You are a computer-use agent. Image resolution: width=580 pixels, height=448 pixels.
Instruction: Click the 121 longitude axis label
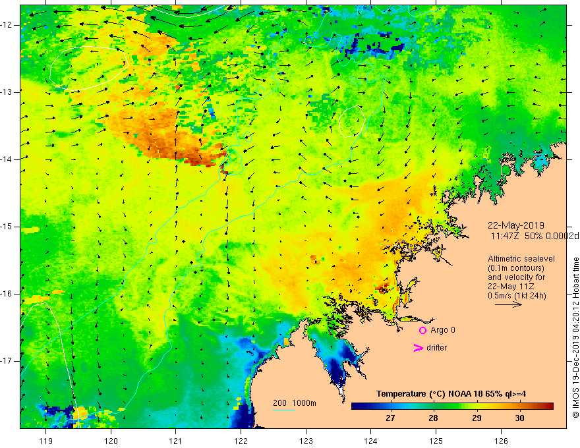pos(176,441)
